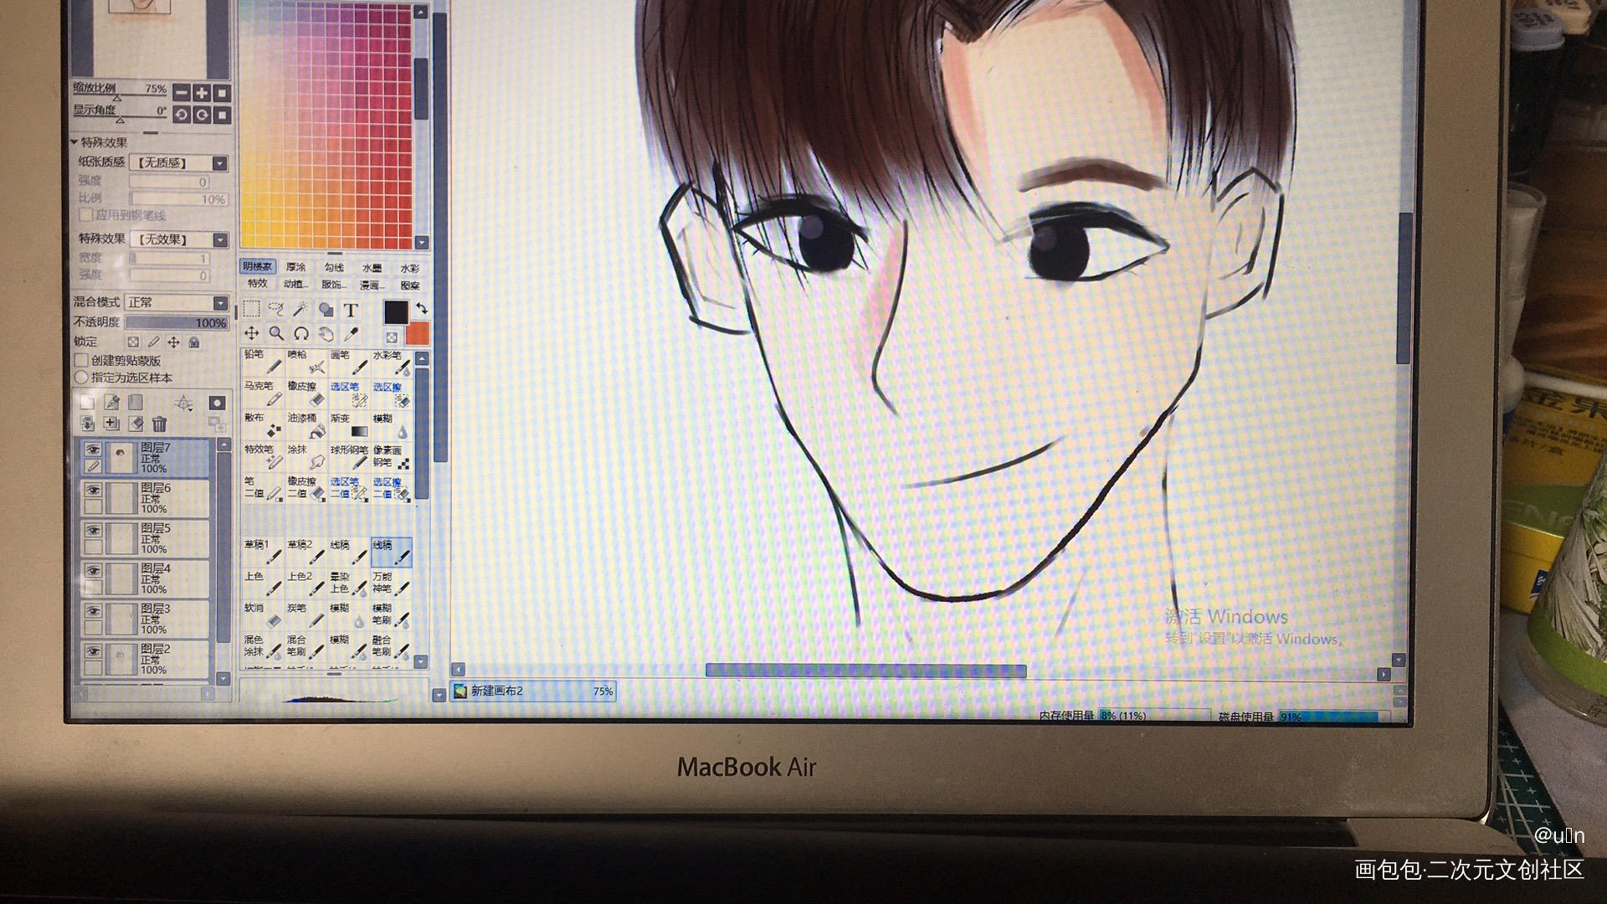
Task: Switch to the 厚涂 brush tab
Action: [295, 267]
